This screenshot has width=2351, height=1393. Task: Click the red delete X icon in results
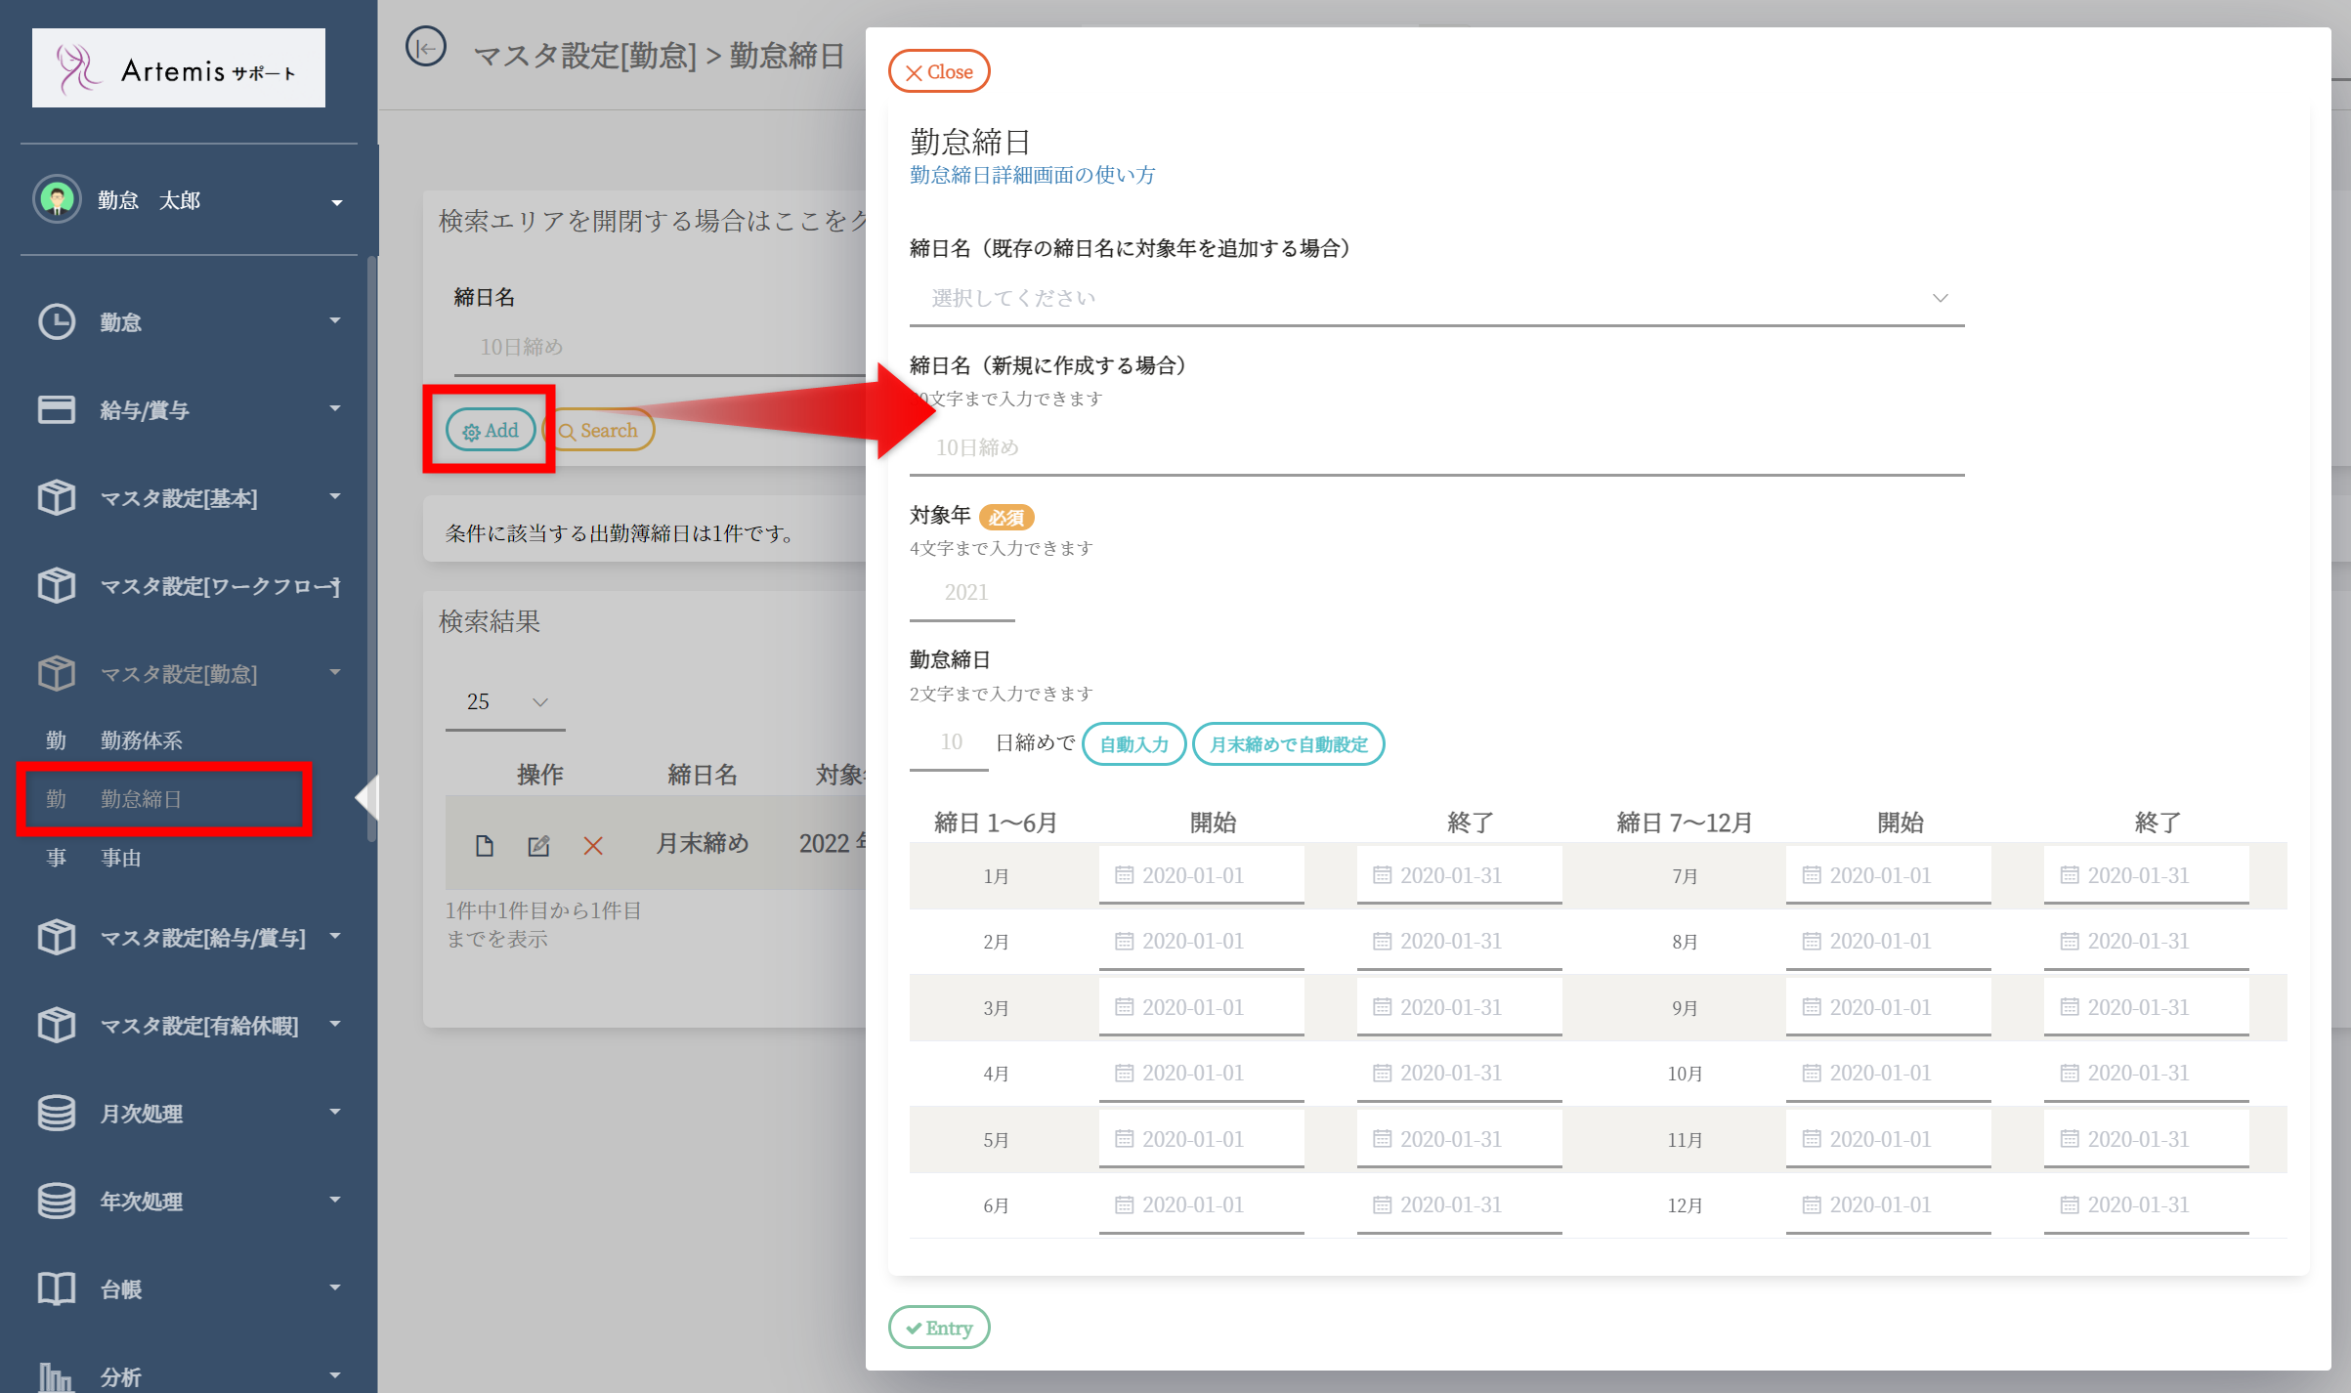593,845
